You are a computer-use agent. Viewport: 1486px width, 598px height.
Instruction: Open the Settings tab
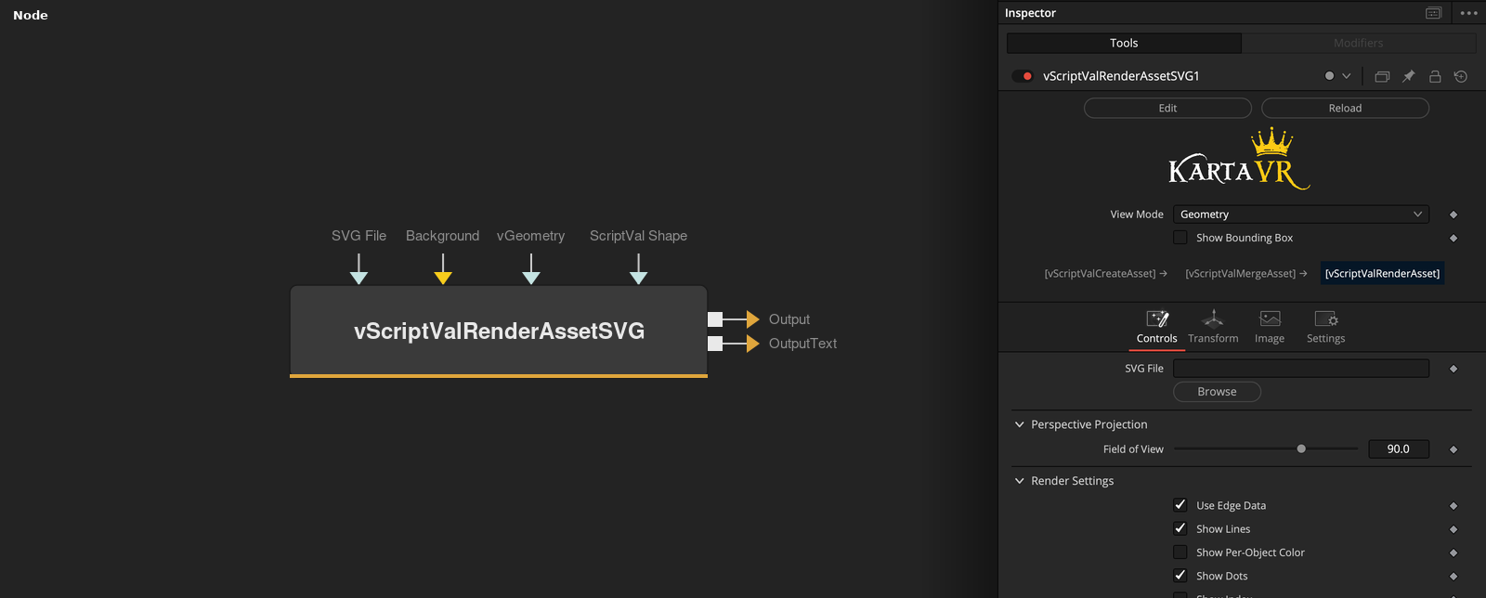pos(1325,328)
